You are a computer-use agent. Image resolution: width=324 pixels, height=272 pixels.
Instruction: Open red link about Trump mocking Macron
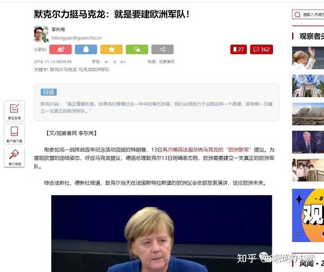coord(207,150)
